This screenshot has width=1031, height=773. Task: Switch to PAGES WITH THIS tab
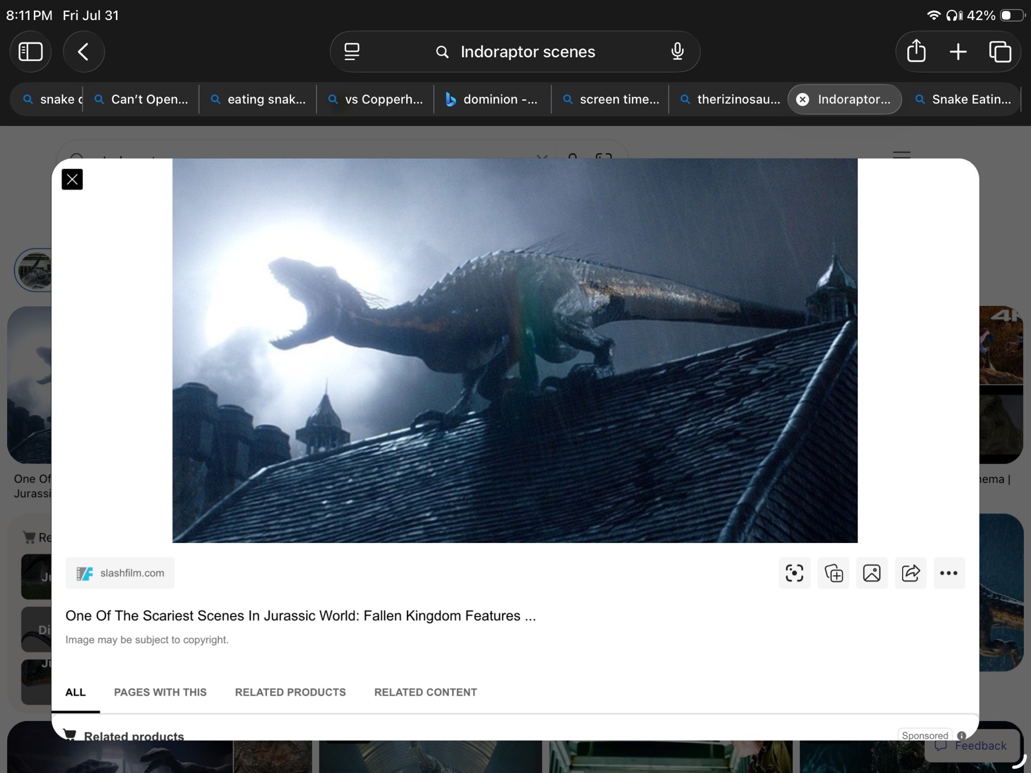[x=160, y=692]
